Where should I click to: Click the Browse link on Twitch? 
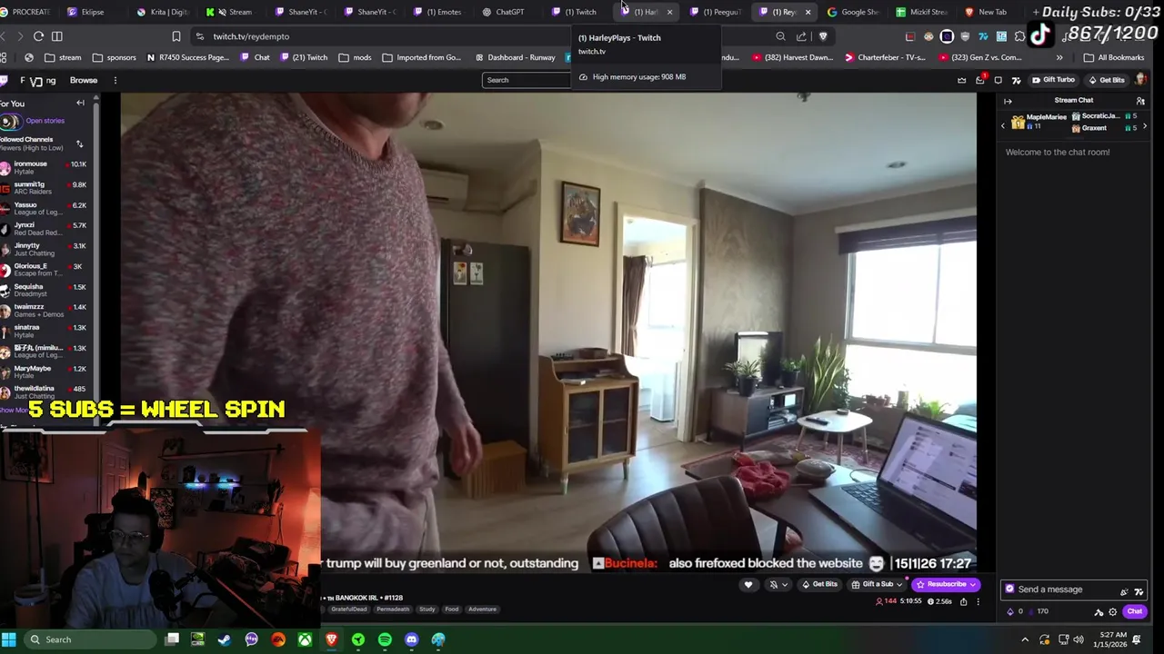click(83, 80)
